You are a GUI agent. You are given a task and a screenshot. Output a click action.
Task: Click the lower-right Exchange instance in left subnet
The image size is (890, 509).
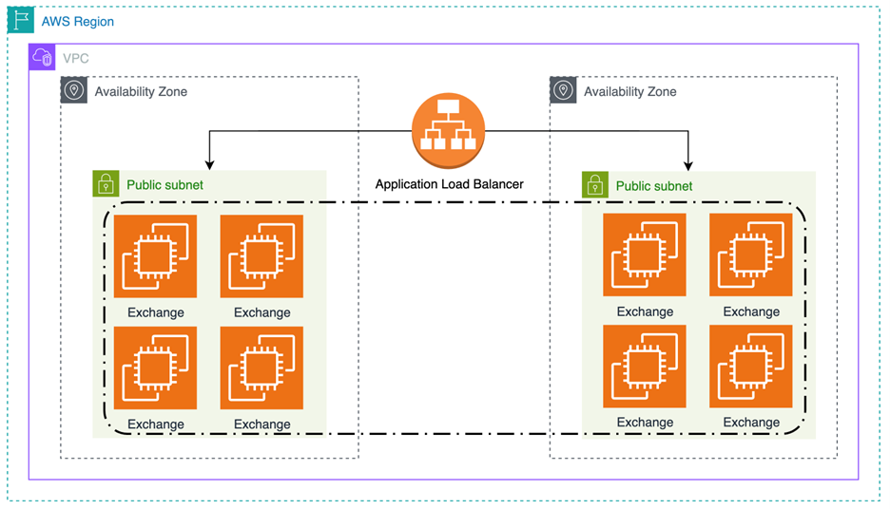pos(261,368)
